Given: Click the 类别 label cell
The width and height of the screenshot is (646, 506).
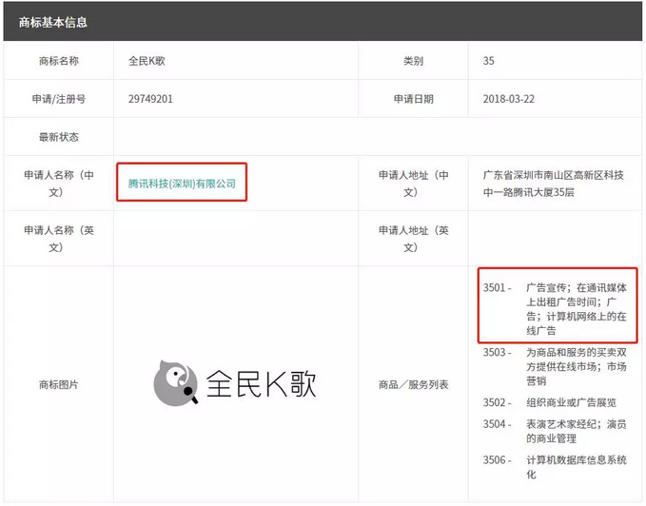Looking at the screenshot, I should 413,61.
